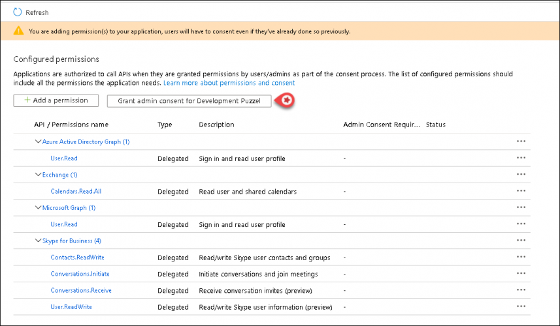Open ellipsis menu for Calendars.Read.All row

click(521, 192)
